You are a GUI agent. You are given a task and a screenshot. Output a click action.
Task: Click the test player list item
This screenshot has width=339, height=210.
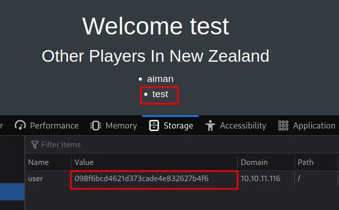click(160, 94)
